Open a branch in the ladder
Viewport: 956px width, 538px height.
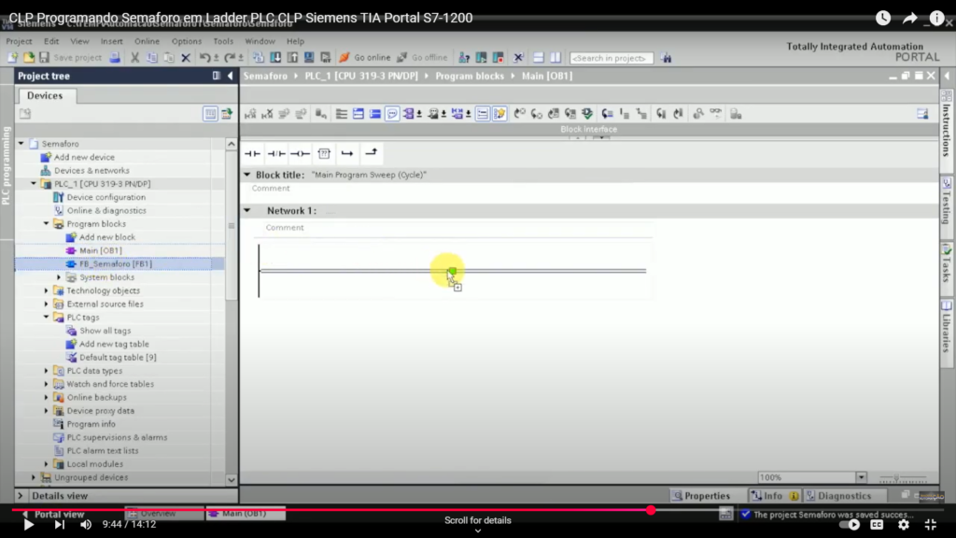(x=347, y=154)
